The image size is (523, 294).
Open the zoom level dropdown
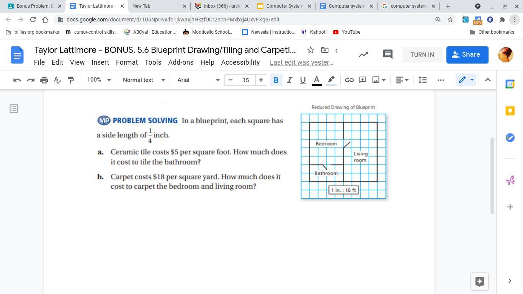click(x=99, y=80)
